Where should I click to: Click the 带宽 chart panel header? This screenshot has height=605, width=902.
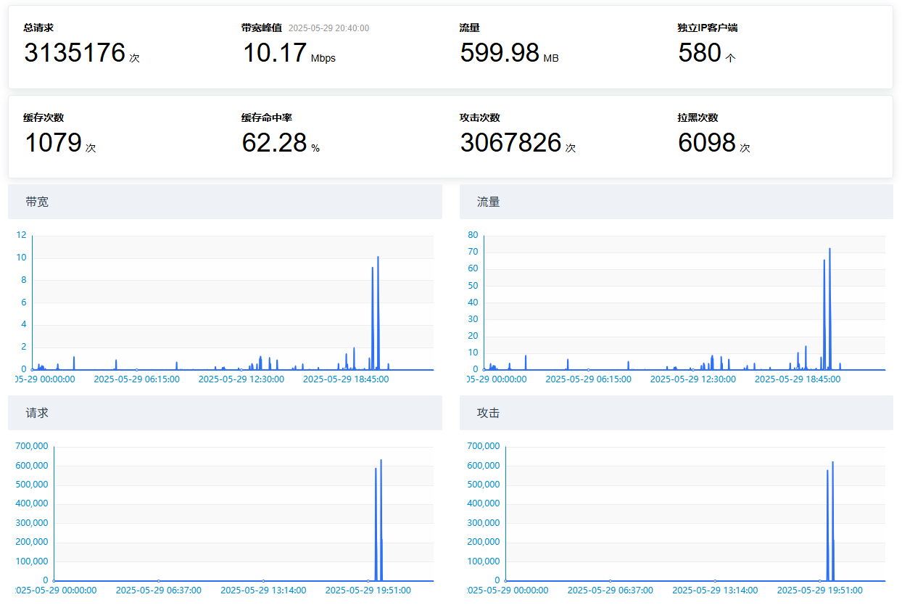[x=225, y=202]
